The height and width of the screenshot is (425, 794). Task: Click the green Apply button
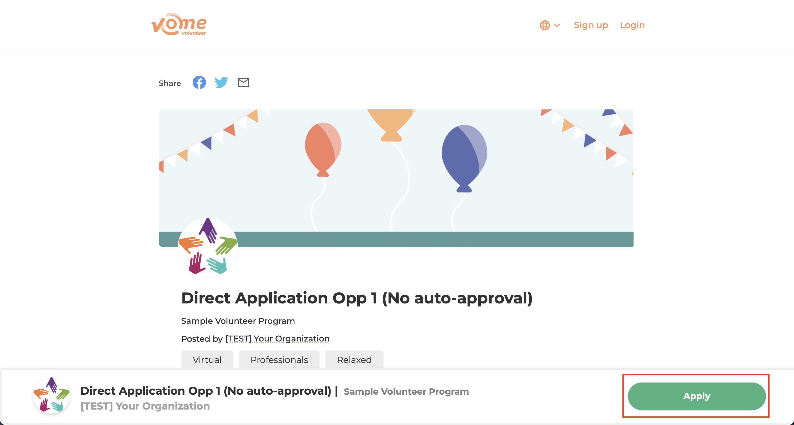(x=697, y=396)
